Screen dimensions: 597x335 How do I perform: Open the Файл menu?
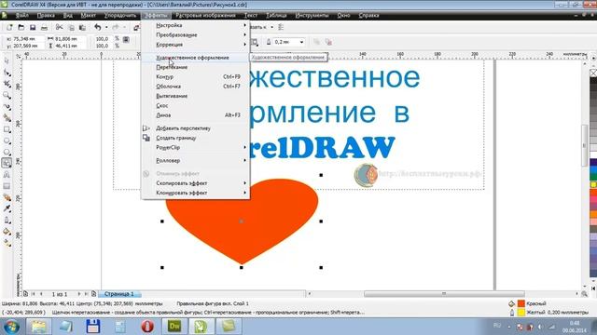point(22,16)
